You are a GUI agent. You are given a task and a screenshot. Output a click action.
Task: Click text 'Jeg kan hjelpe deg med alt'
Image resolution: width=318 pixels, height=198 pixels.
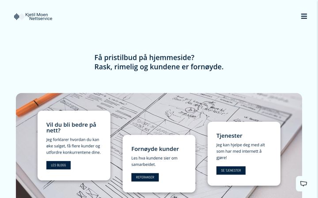tap(241, 145)
